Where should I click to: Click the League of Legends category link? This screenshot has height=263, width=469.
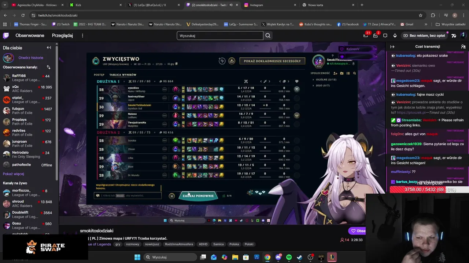[99, 244]
